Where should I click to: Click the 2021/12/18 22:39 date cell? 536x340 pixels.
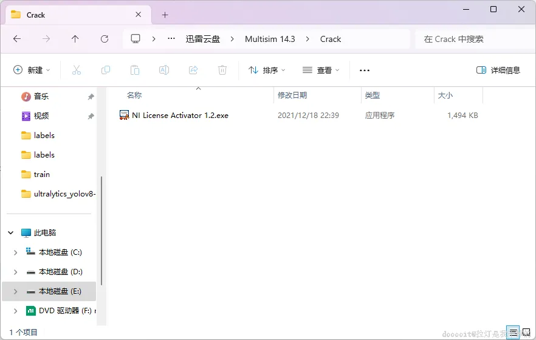coord(308,116)
